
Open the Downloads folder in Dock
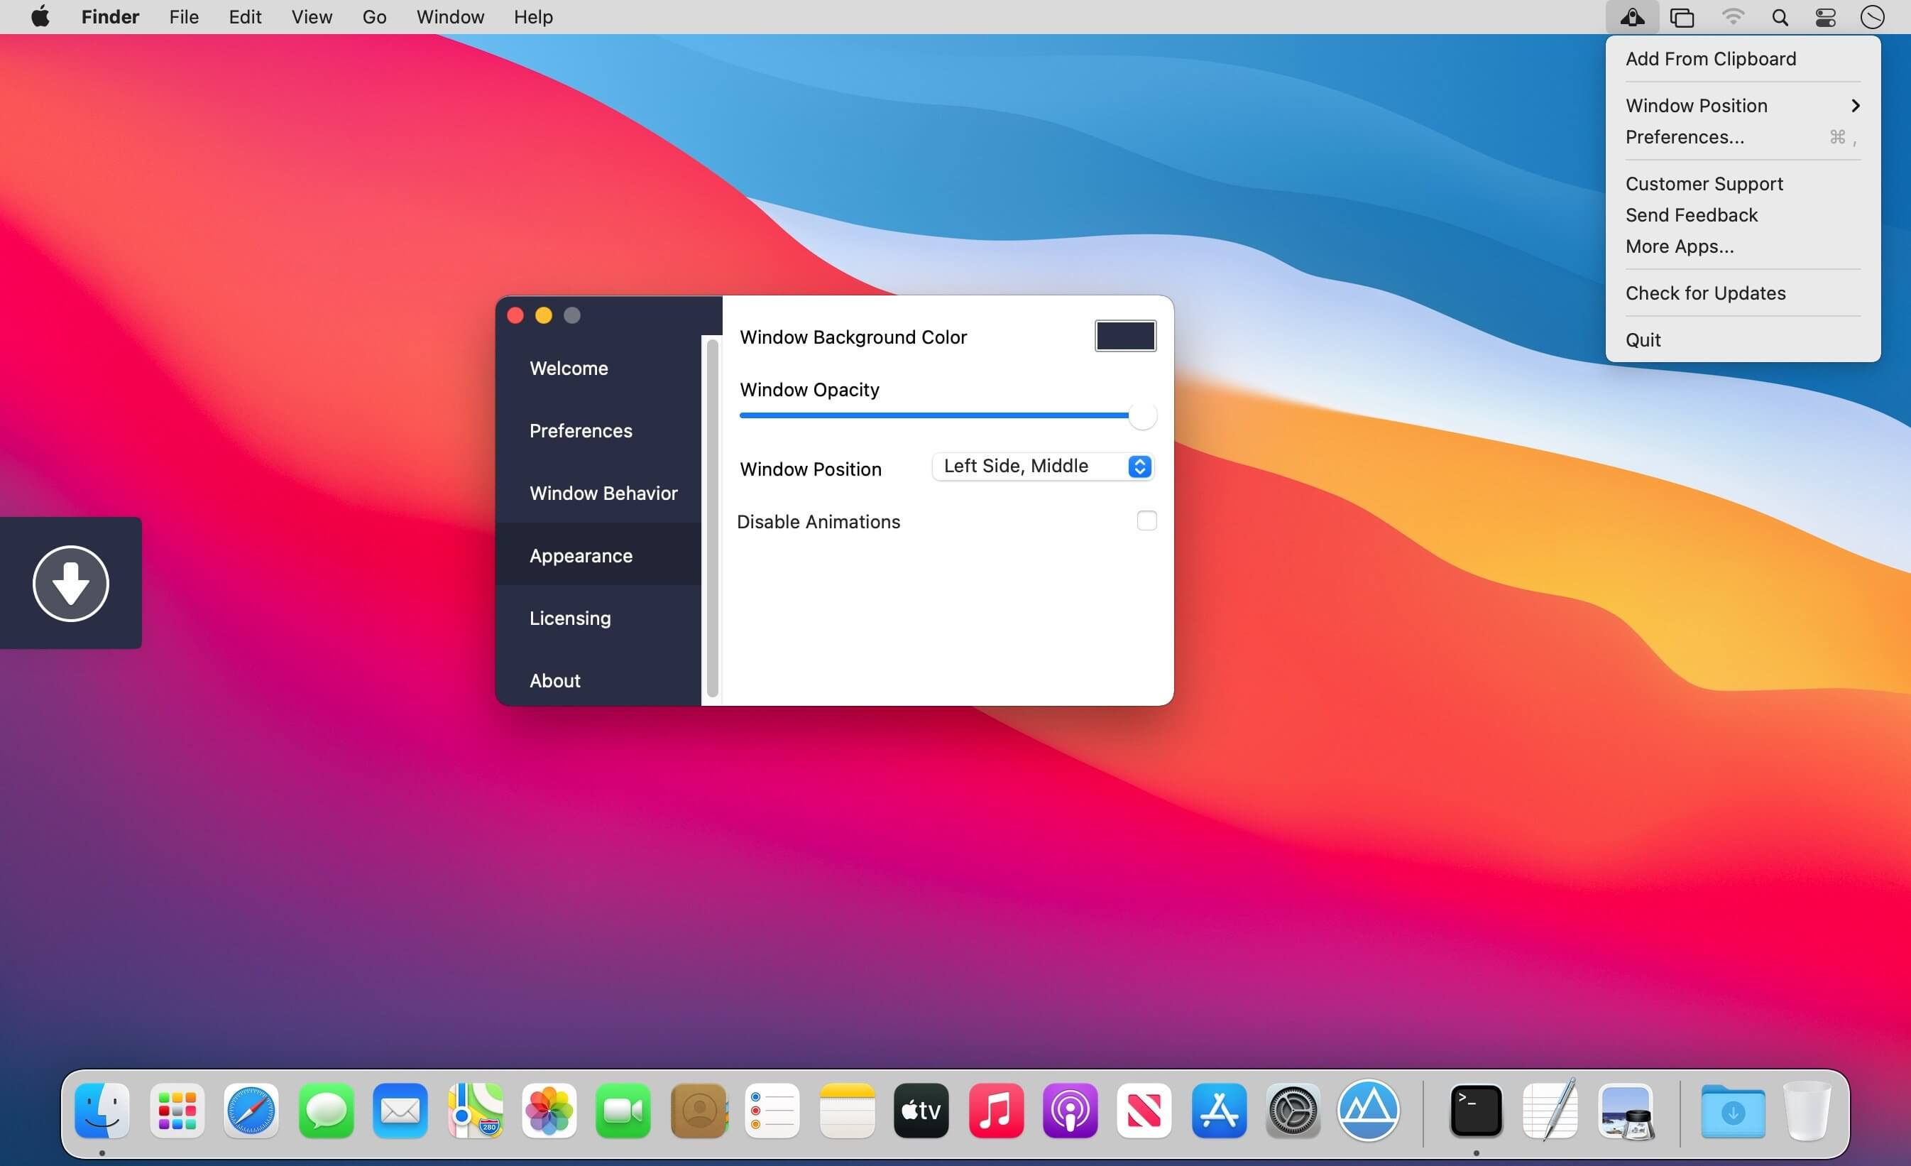pyautogui.click(x=1733, y=1111)
